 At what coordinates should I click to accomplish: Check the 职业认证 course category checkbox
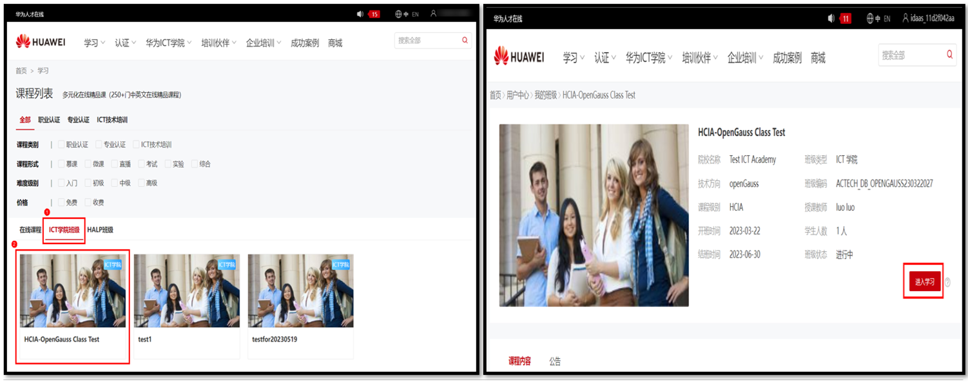[x=62, y=145]
